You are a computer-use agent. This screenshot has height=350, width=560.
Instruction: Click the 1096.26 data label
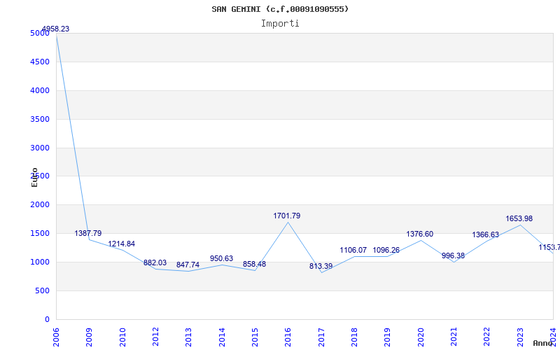386,250
